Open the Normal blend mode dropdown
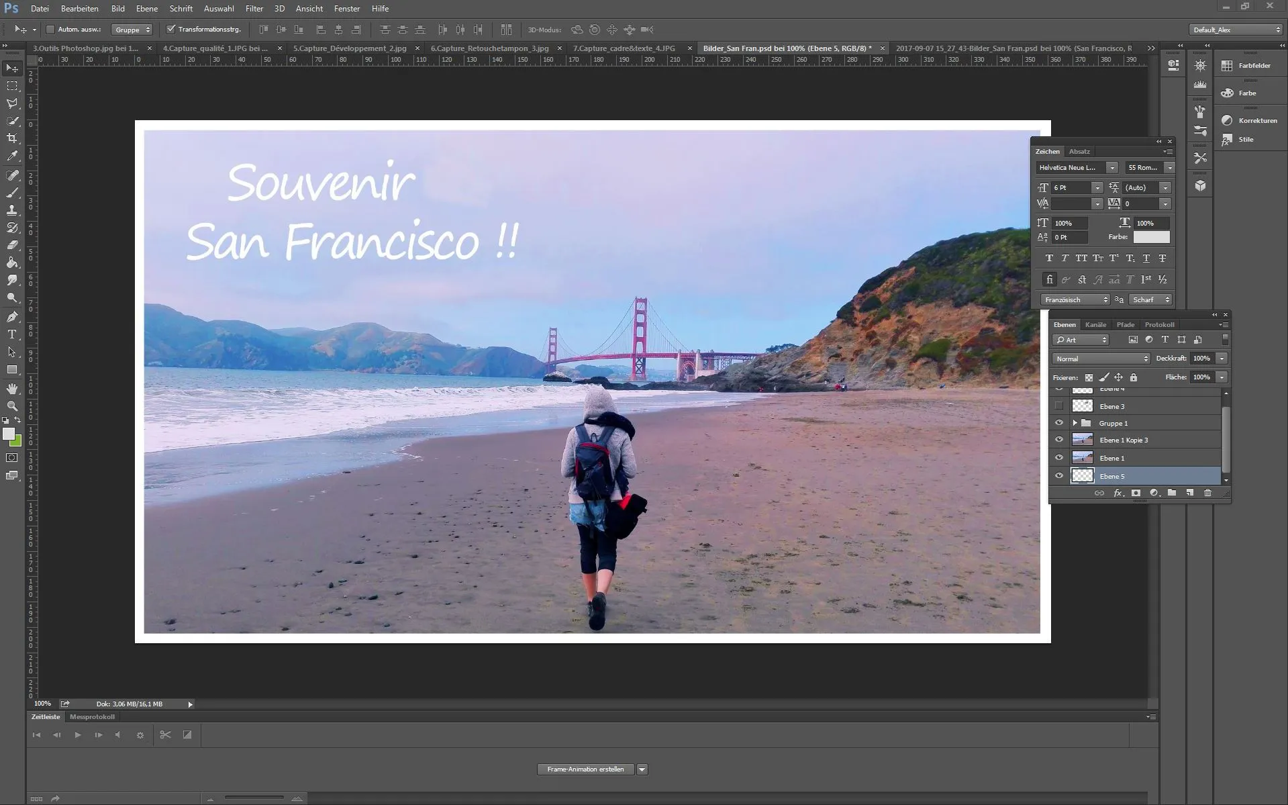1288x805 pixels. point(1100,359)
